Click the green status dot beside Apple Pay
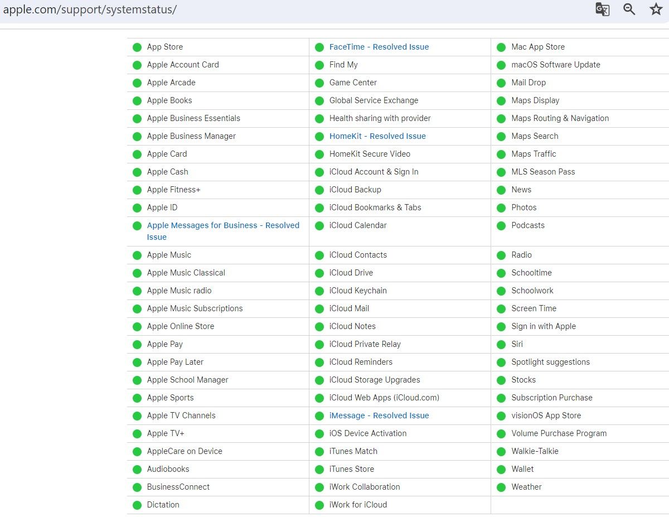Image resolution: width=669 pixels, height=517 pixels. coord(137,345)
